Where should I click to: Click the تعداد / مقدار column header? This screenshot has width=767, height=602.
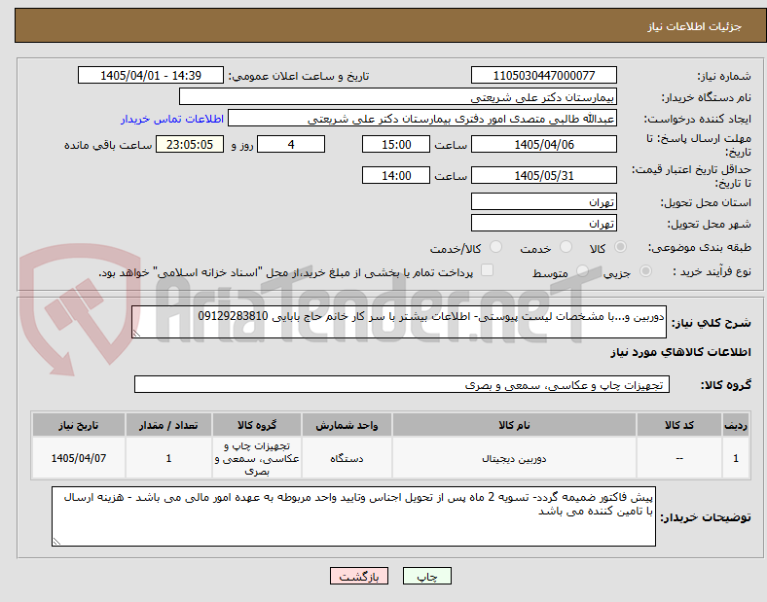[168, 425]
